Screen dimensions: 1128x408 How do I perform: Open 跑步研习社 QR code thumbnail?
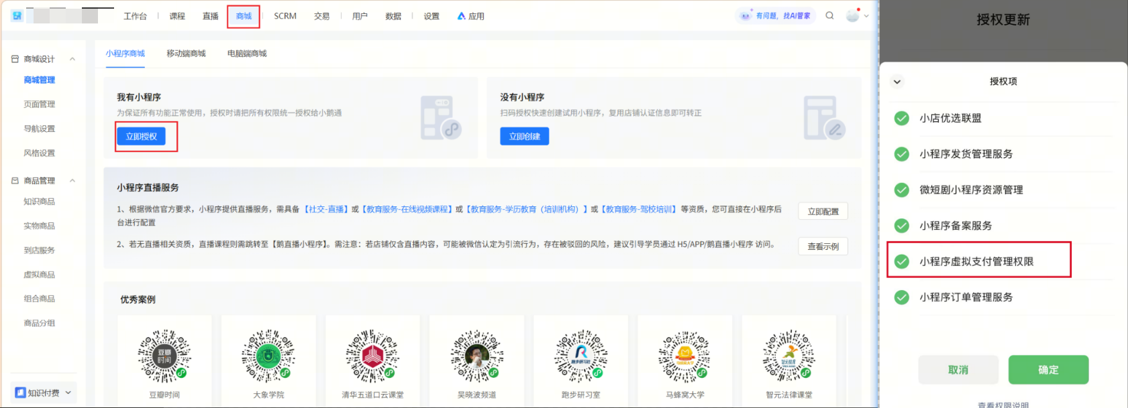coord(581,356)
